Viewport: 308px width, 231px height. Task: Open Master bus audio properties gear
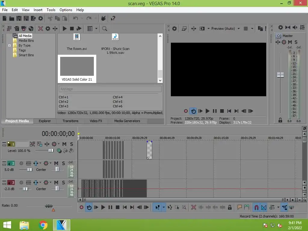tap(281, 27)
